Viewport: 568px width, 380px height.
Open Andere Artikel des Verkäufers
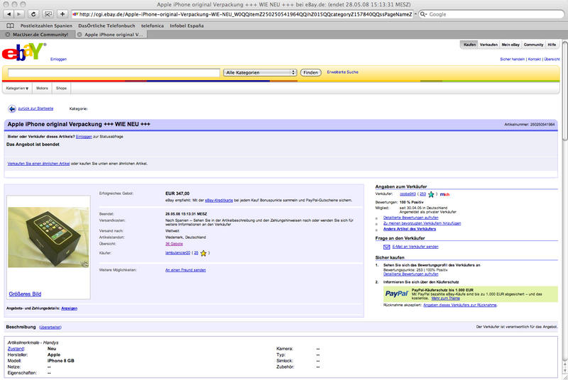[410, 229]
